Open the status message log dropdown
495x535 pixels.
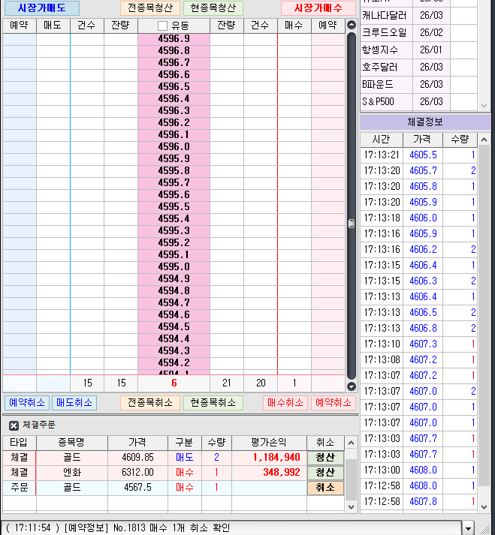469,527
